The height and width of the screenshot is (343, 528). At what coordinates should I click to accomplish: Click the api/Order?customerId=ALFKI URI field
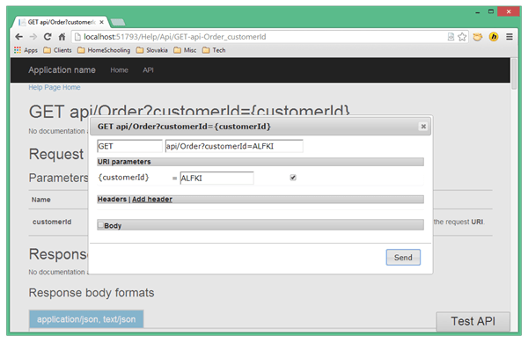coord(234,146)
